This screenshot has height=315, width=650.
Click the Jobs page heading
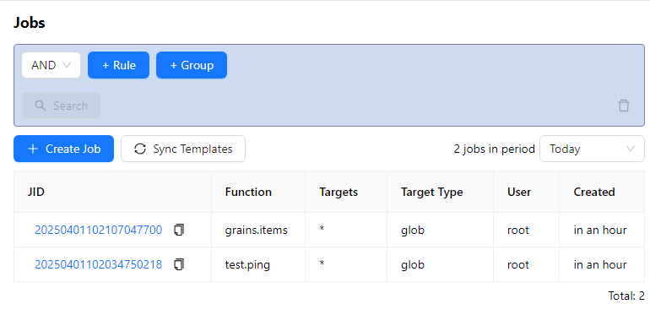[29, 23]
